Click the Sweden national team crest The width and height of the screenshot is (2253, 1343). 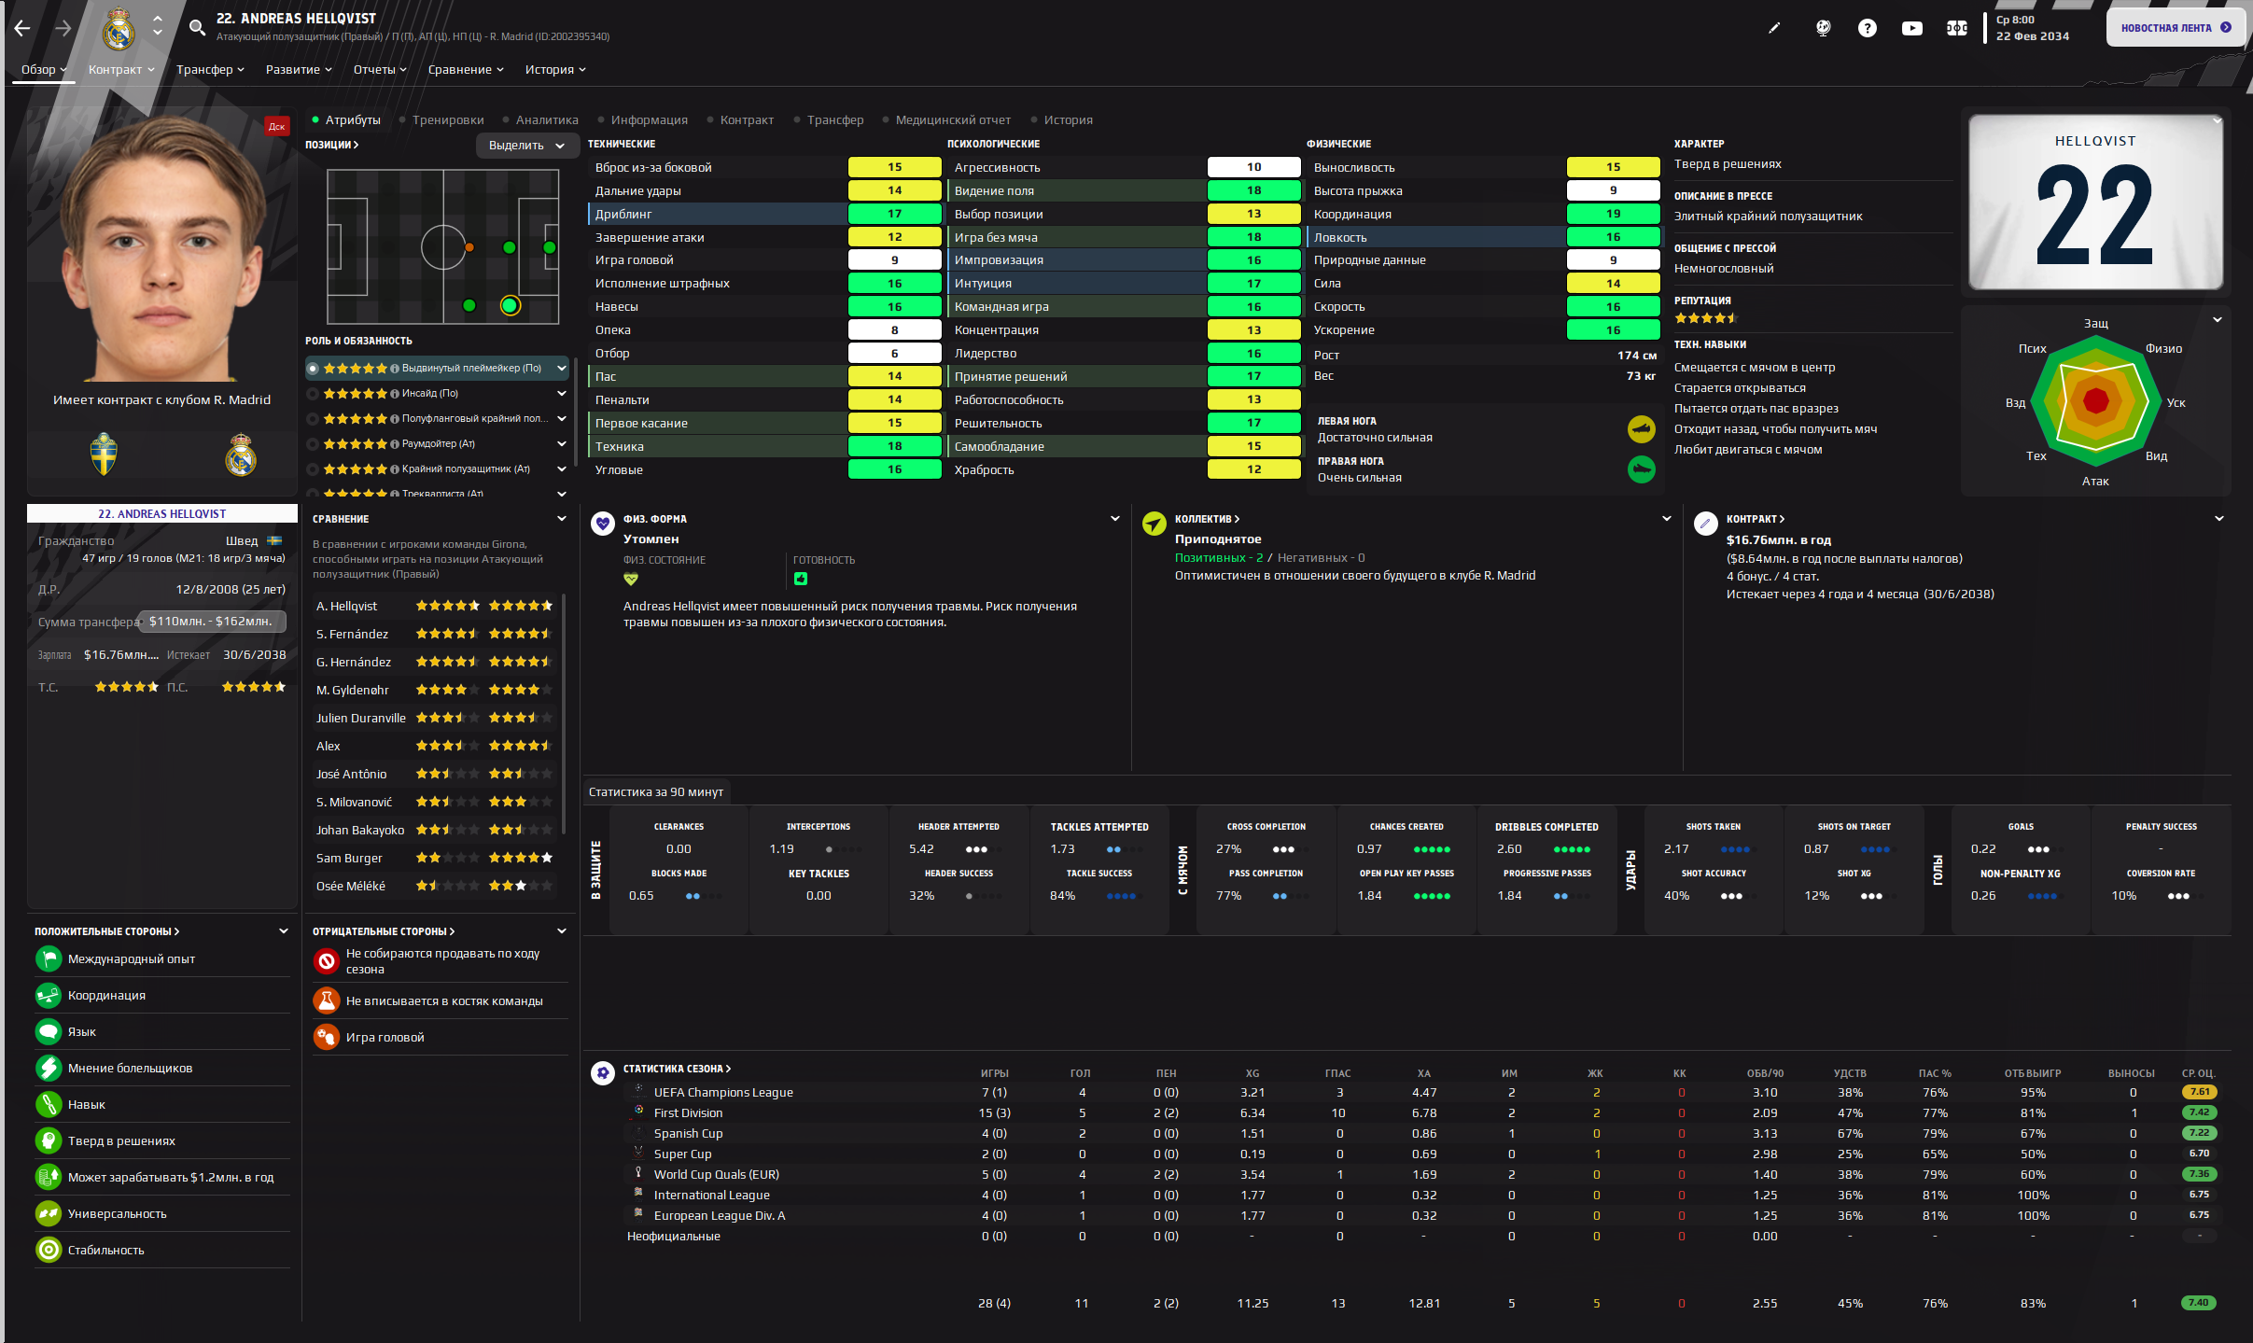[x=104, y=455]
